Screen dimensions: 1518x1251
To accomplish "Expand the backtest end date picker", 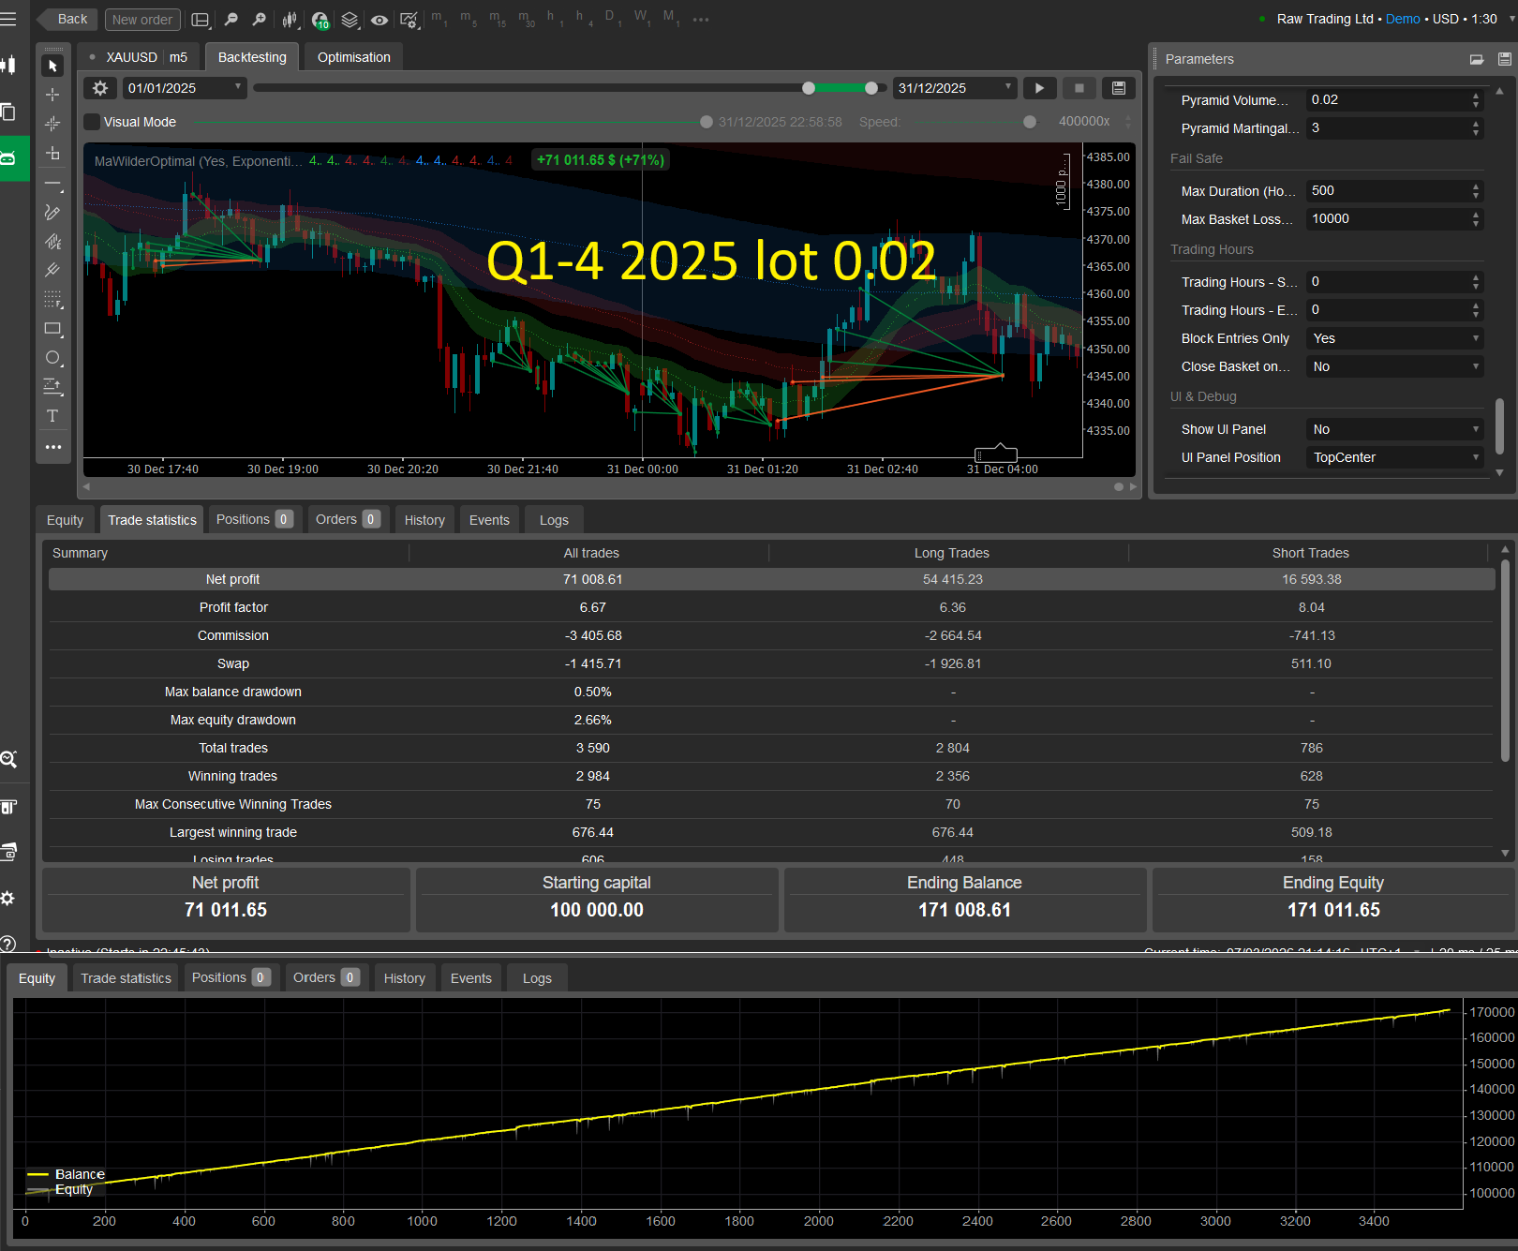I will click(1007, 87).
